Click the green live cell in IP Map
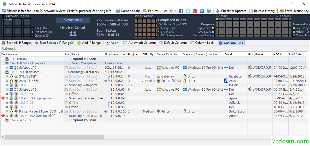The width and height of the screenshot is (310, 146). coord(217,19)
